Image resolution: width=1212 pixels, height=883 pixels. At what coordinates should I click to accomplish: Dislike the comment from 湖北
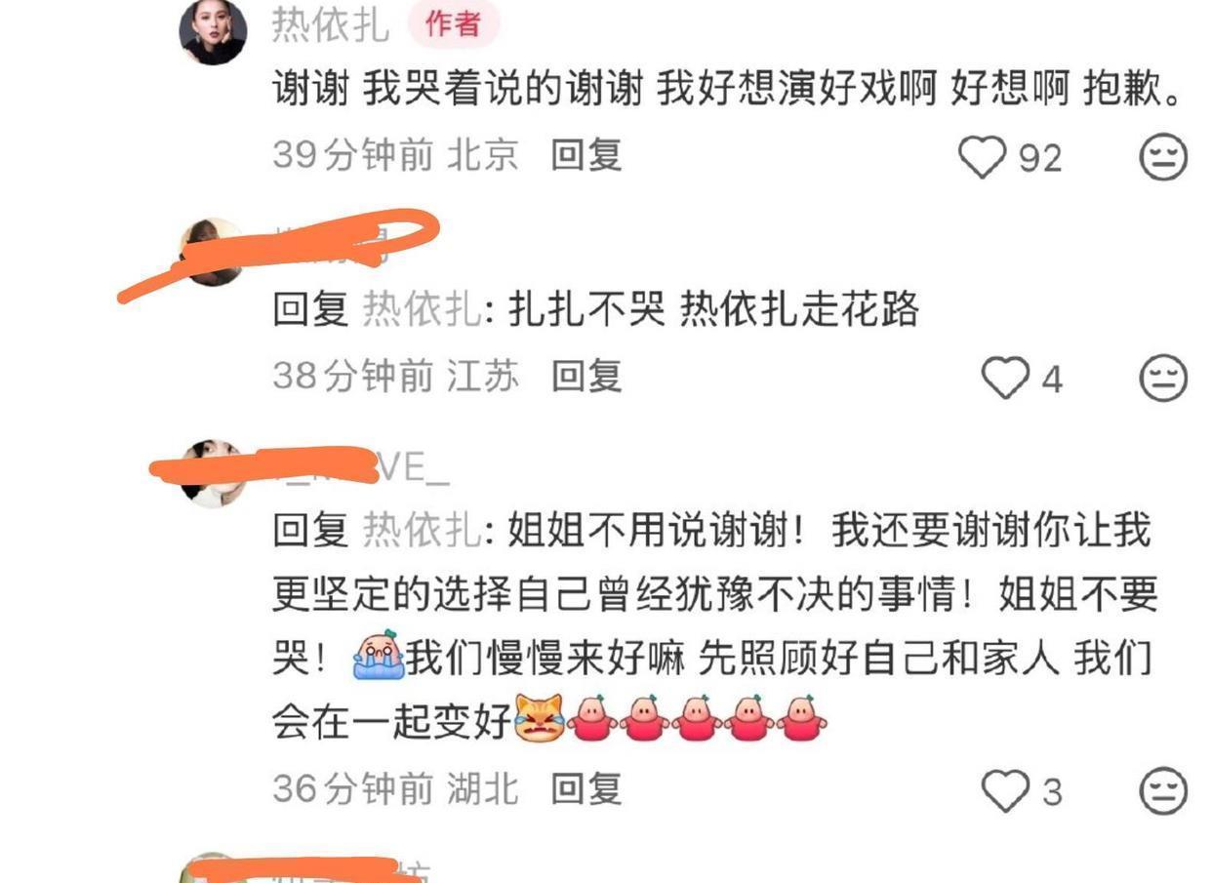(x=1163, y=790)
